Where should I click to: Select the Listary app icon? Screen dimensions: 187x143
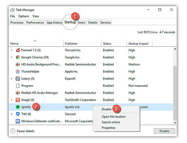(x=18, y=79)
